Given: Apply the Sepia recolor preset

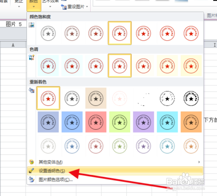Looking at the screenshot, I should (96, 98).
